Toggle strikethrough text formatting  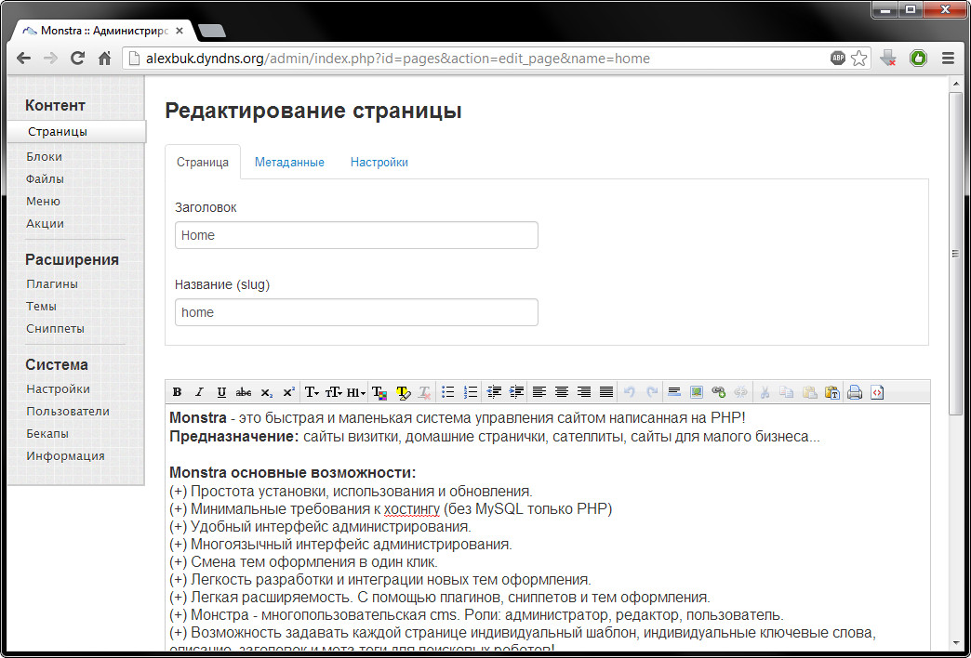click(x=244, y=392)
